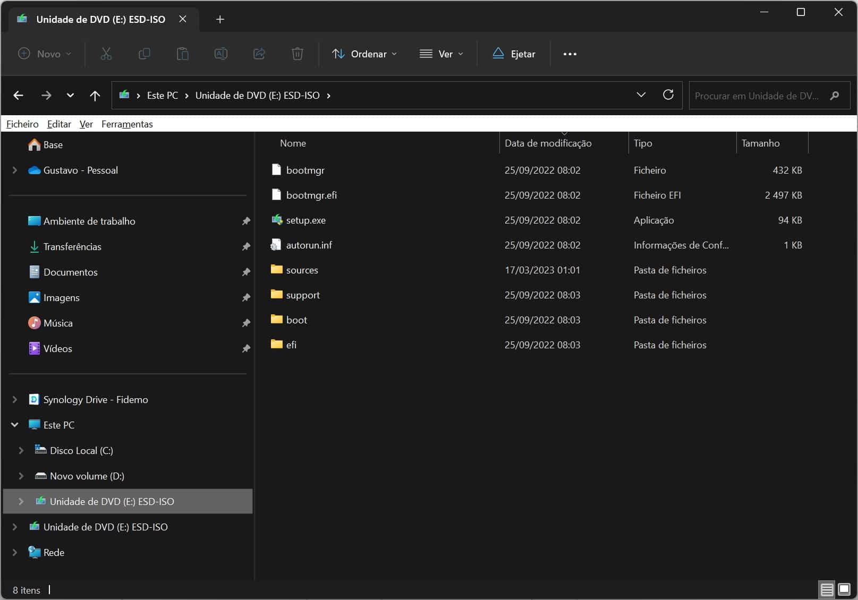Open the Ver menu in menu bar
The width and height of the screenshot is (858, 600).
click(86, 124)
